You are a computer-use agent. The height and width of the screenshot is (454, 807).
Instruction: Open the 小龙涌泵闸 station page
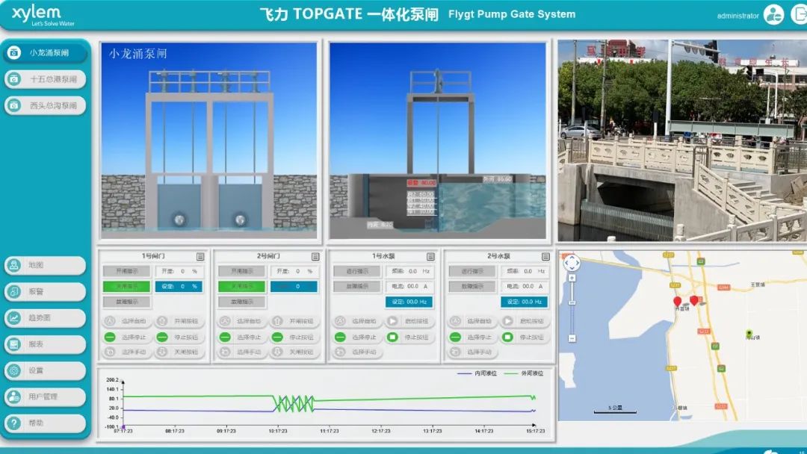[46, 52]
